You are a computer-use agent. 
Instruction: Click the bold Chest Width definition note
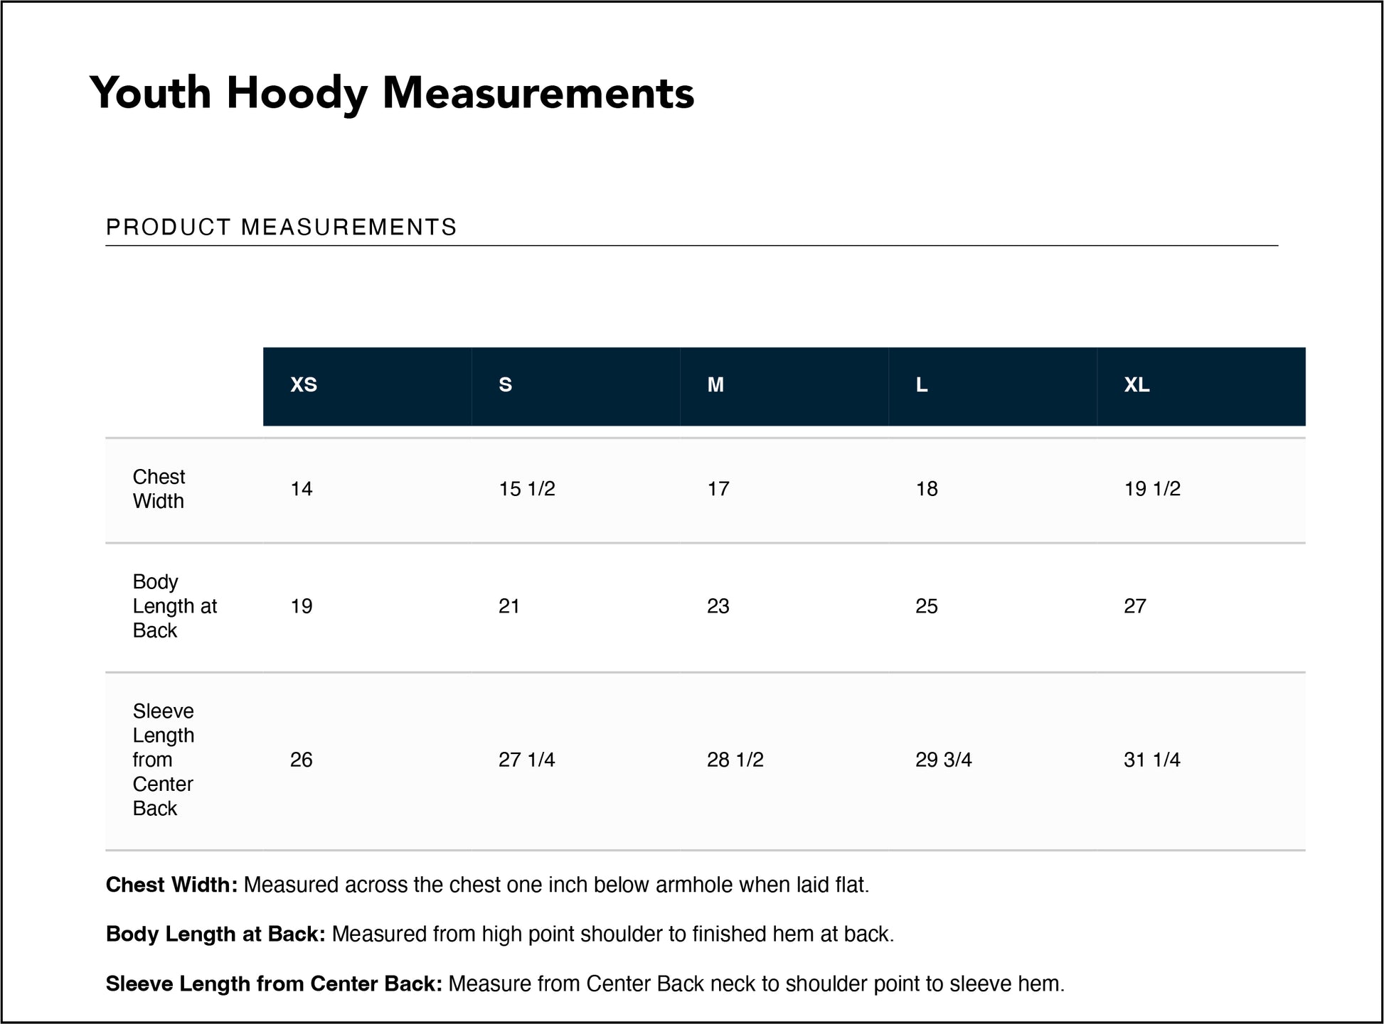click(x=172, y=885)
